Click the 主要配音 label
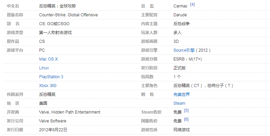This screenshot has width=270, height=136. pyautogui.click(x=149, y=15)
